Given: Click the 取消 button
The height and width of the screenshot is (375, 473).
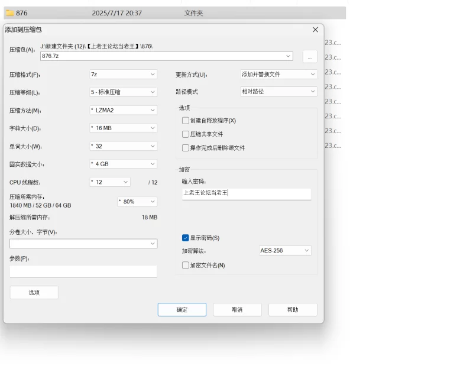Looking at the screenshot, I should tap(237, 309).
